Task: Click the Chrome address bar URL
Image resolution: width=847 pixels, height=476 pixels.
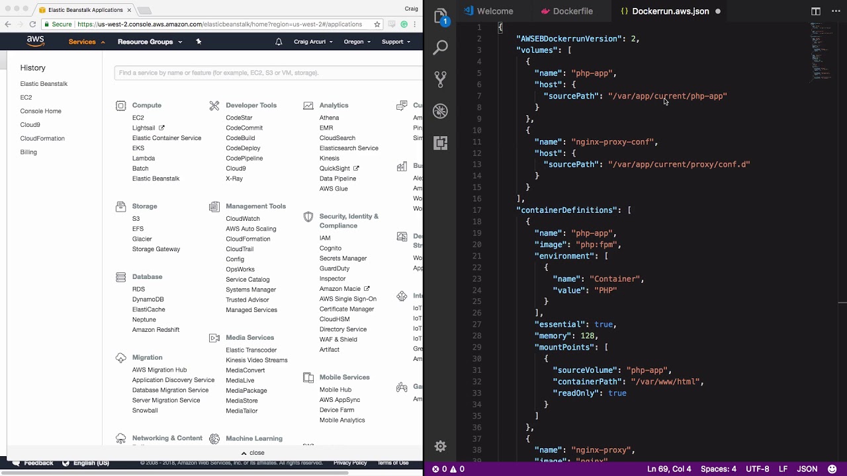Action: (x=220, y=24)
